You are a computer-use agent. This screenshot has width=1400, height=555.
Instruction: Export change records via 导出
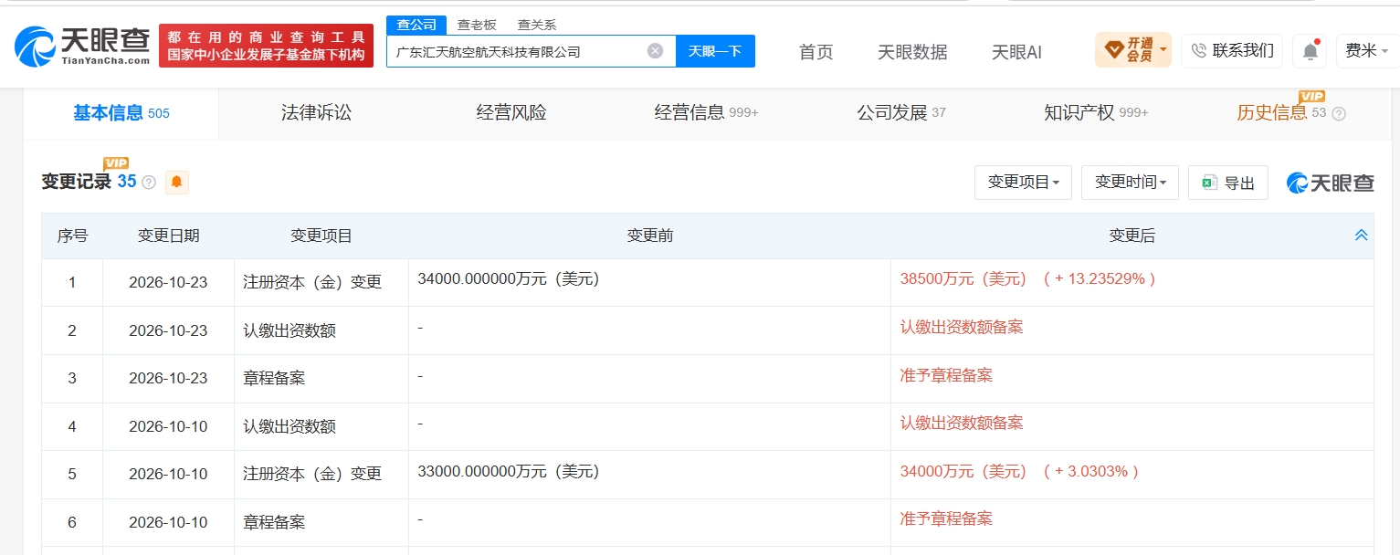point(1228,183)
